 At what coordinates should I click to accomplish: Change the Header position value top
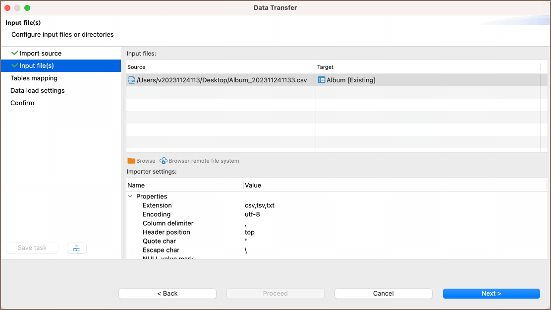[x=250, y=232]
